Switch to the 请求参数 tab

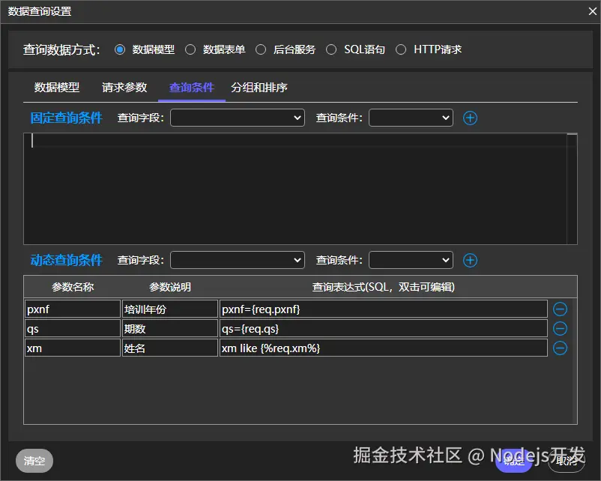click(123, 87)
